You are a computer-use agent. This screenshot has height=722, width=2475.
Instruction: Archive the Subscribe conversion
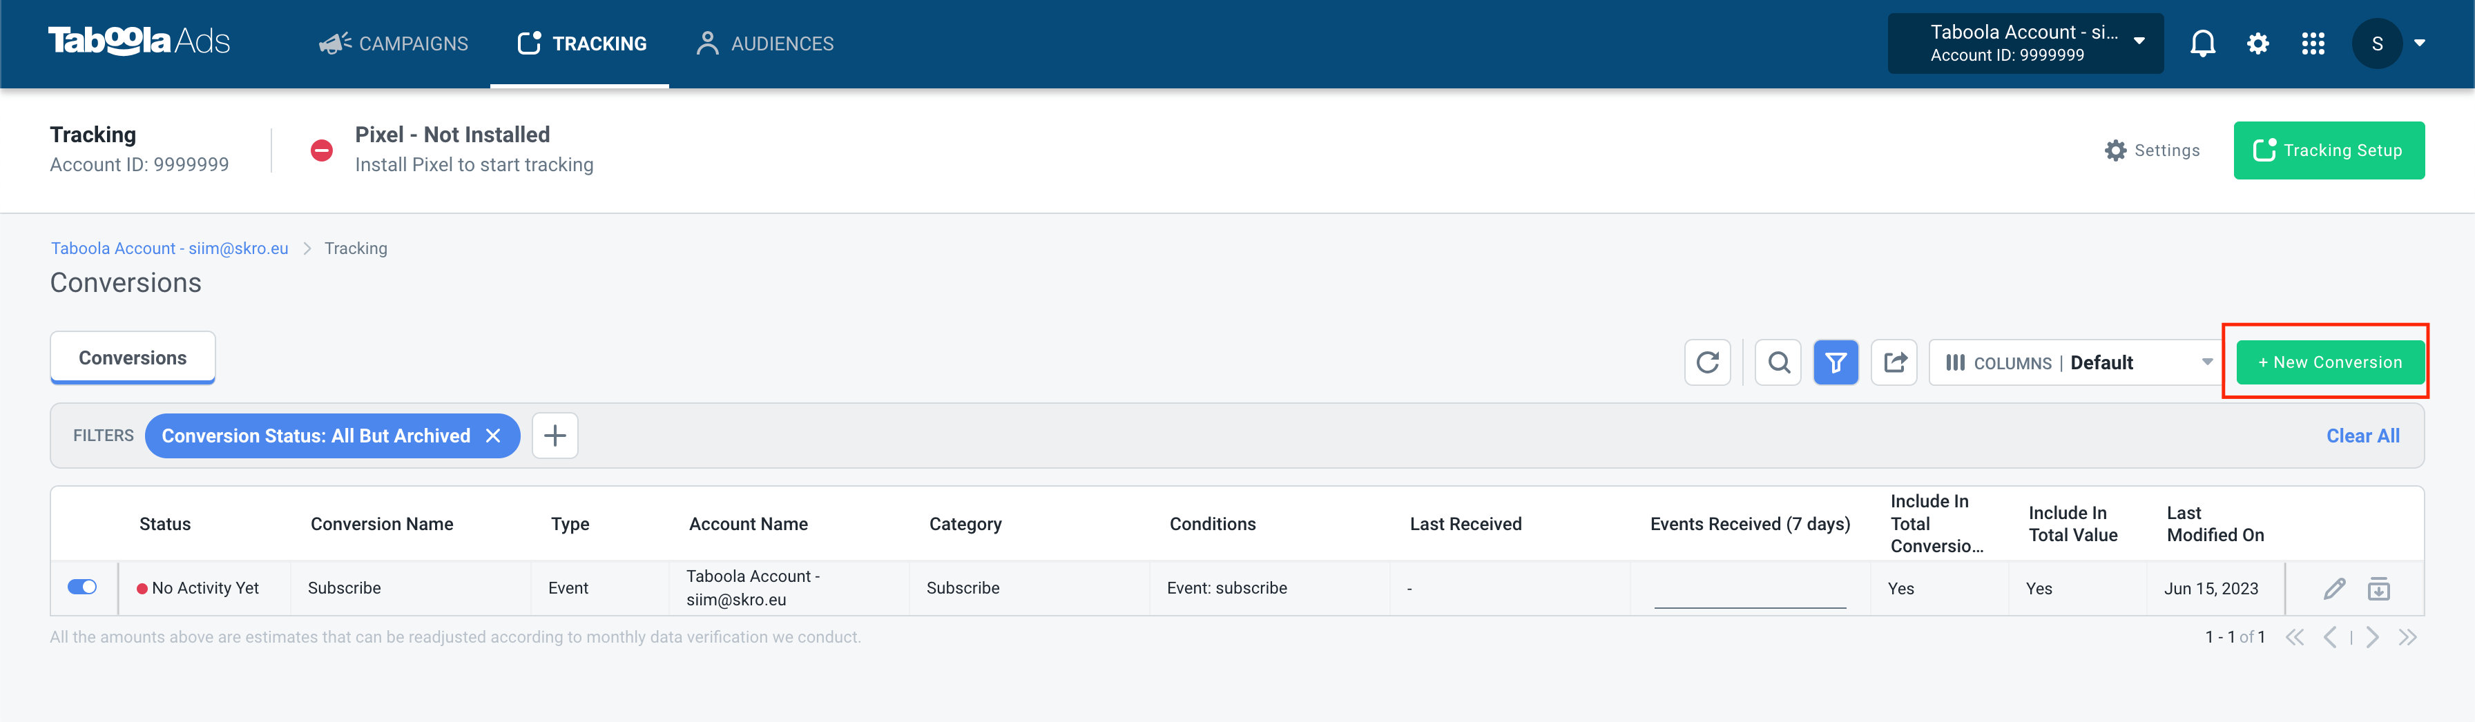(2379, 589)
